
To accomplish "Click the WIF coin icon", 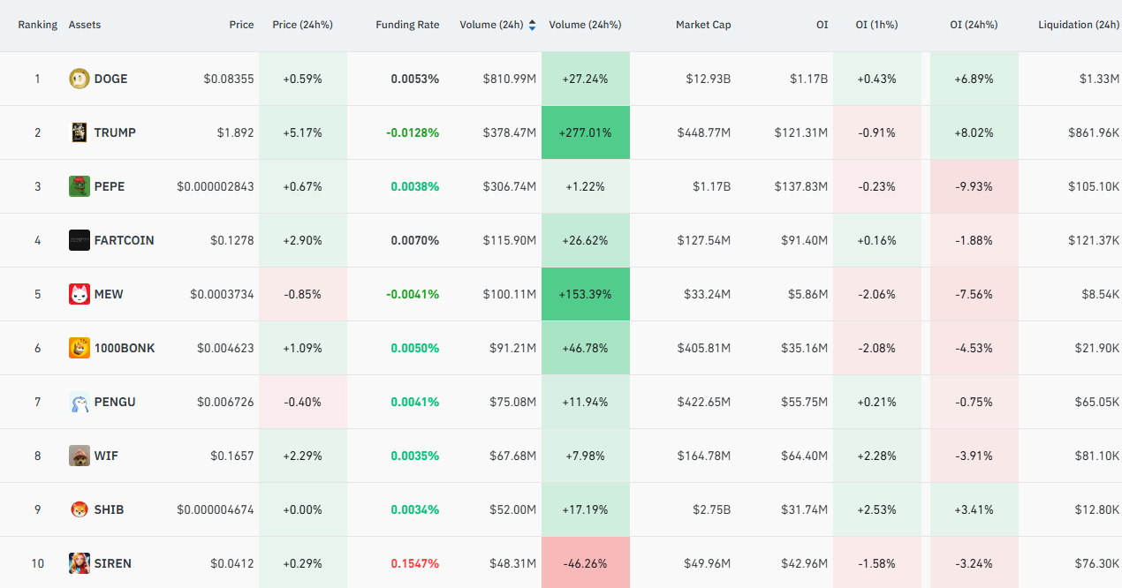I will click(x=80, y=456).
